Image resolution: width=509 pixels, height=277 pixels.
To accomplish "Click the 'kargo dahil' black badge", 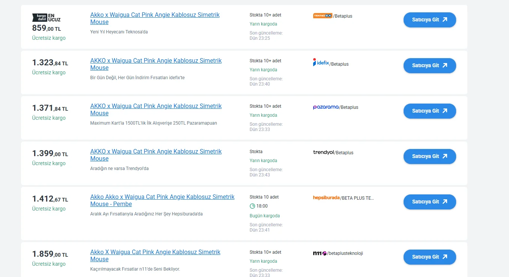I will [x=39, y=17].
